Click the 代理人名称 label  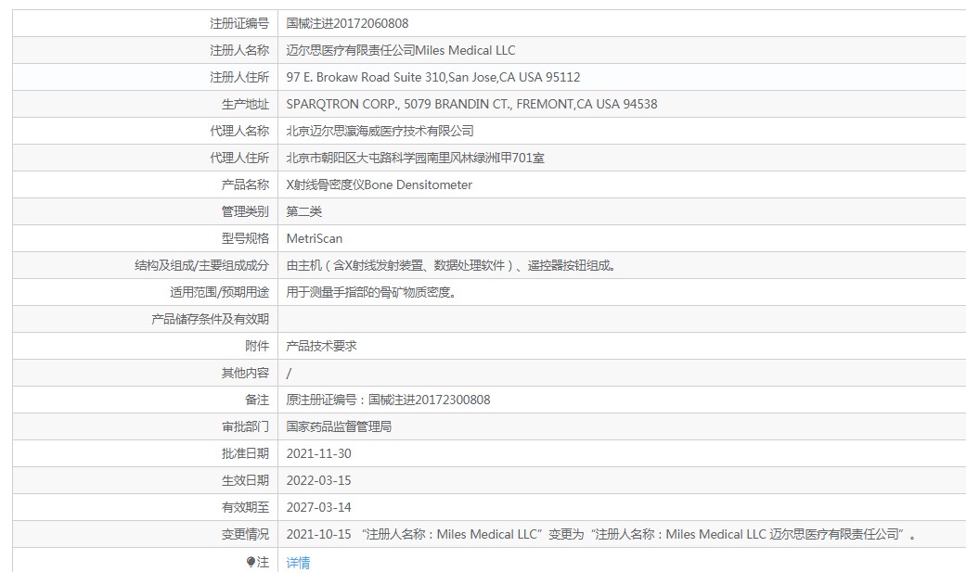(239, 131)
